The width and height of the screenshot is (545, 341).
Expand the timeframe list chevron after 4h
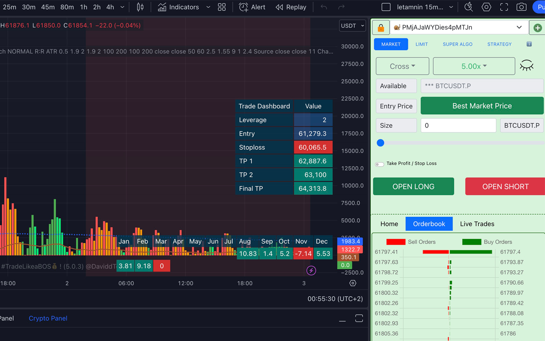tap(123, 7)
